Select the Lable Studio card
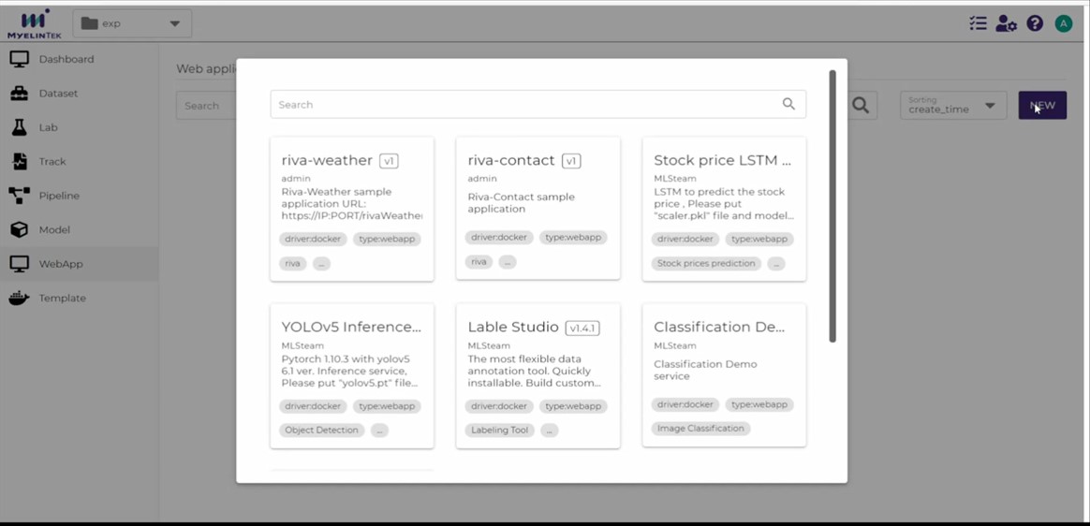This screenshot has width=1090, height=526. click(538, 375)
